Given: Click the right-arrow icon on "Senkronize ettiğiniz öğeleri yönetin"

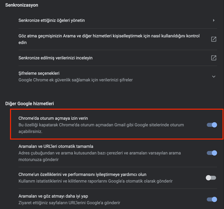Looking at the screenshot, I should point(214,20).
